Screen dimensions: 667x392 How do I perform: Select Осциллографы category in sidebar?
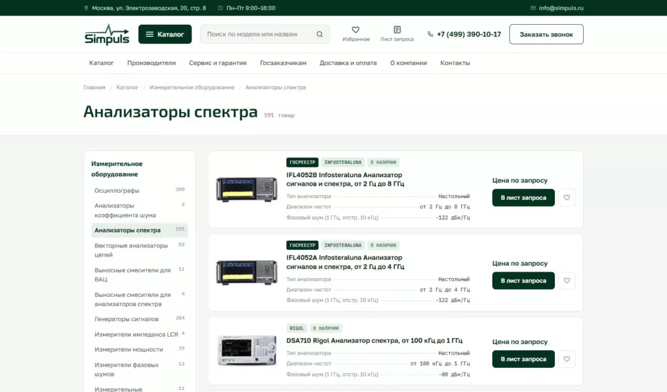point(139,191)
